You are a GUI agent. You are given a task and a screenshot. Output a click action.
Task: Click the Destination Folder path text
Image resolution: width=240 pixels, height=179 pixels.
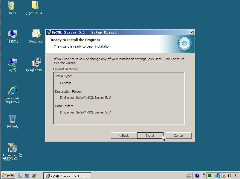point(86,98)
